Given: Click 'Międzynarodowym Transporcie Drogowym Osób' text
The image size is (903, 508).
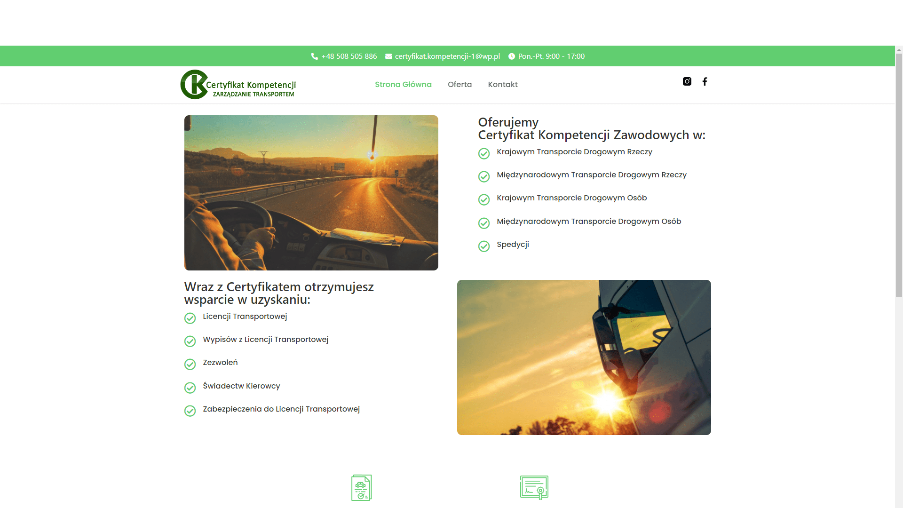Looking at the screenshot, I should coord(589,222).
